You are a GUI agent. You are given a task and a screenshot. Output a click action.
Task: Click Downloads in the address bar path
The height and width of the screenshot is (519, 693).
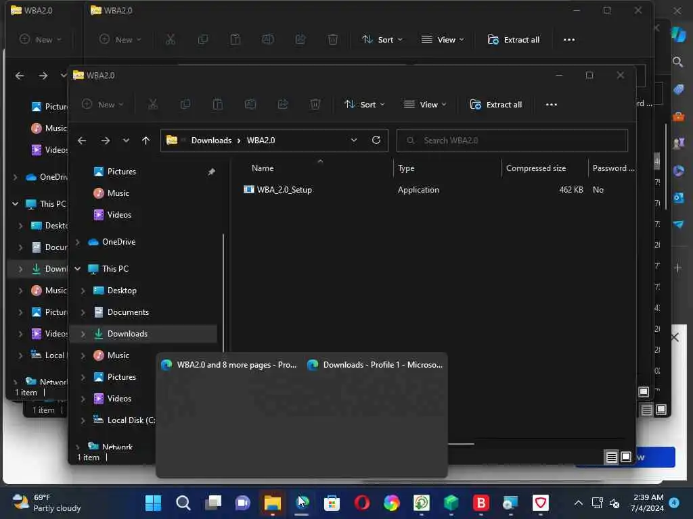pos(211,141)
